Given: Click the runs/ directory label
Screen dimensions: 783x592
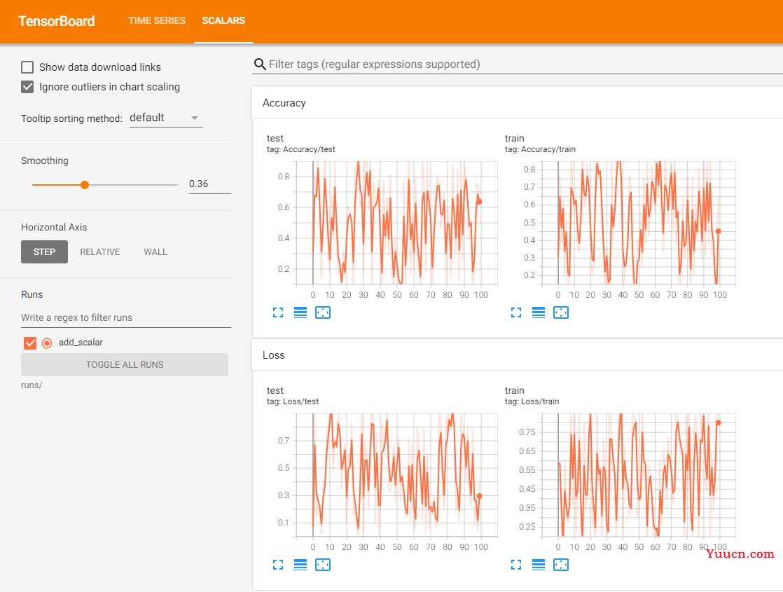Looking at the screenshot, I should [x=32, y=385].
